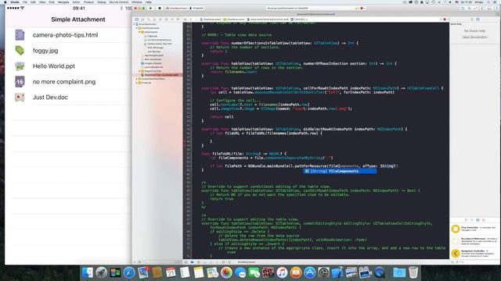Tap foggy.jpg row in the simulator
The image size is (501, 281).
pyautogui.click(x=69, y=51)
